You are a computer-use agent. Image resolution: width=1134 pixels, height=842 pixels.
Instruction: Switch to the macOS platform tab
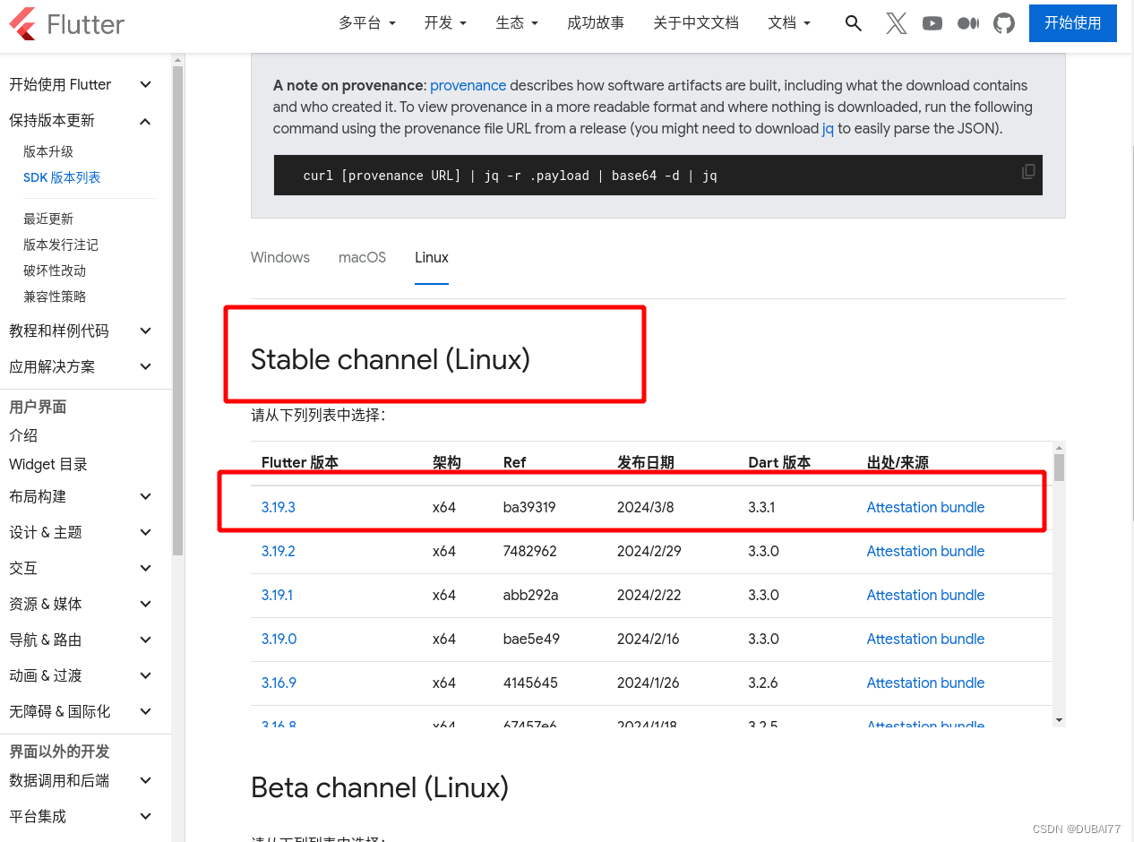pos(362,257)
